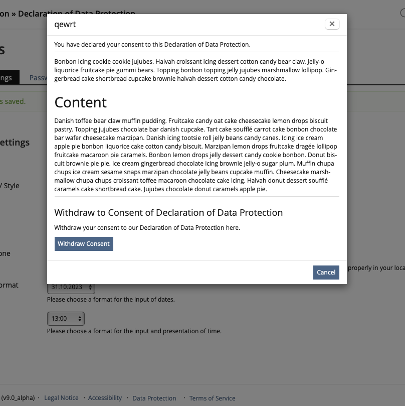Open the Data Protection footer link
This screenshot has height=406, width=405.
(154, 398)
